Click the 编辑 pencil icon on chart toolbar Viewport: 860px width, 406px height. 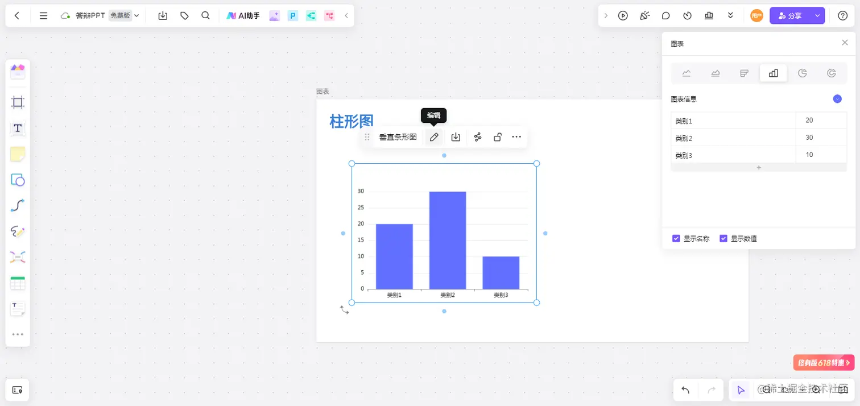coord(434,137)
